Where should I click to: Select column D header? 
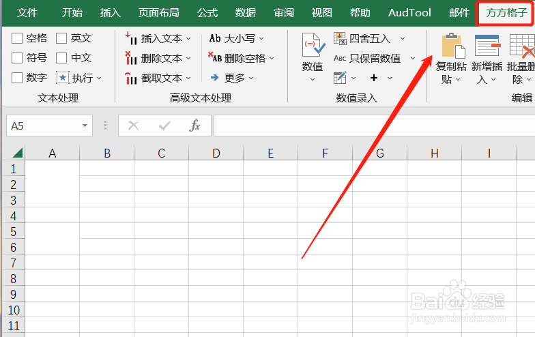click(216, 153)
